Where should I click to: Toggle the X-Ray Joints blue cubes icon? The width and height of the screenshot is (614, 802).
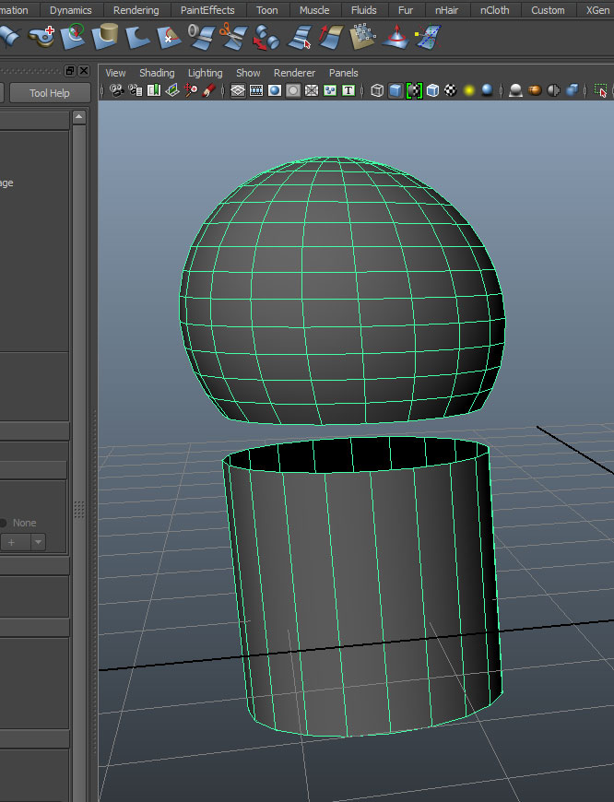[572, 90]
